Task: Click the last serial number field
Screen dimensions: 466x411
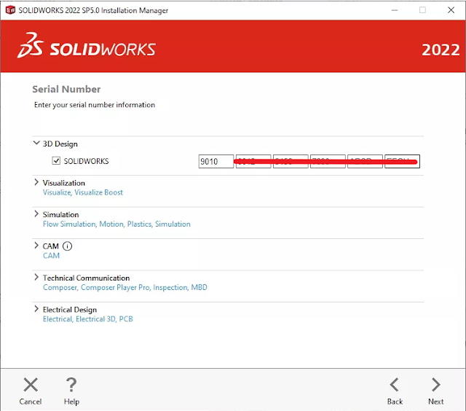Action: (402, 162)
